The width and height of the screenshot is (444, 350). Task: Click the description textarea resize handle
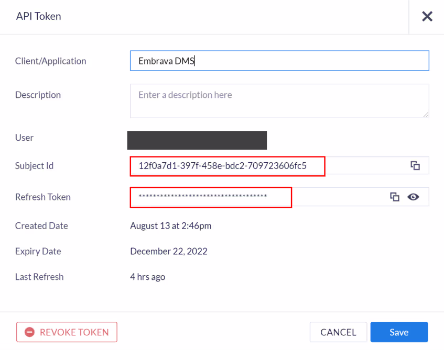pyautogui.click(x=426, y=115)
